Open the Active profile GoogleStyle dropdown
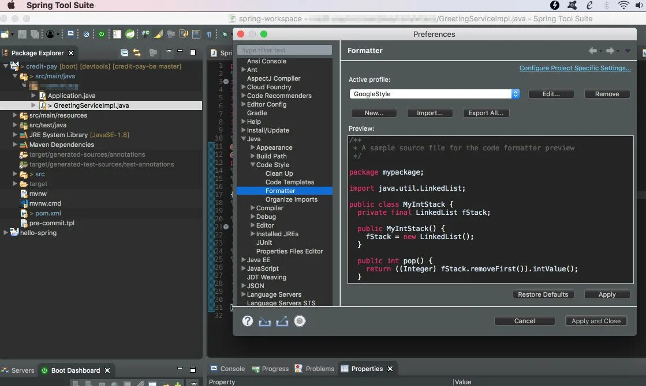The width and height of the screenshot is (646, 386). [x=435, y=94]
